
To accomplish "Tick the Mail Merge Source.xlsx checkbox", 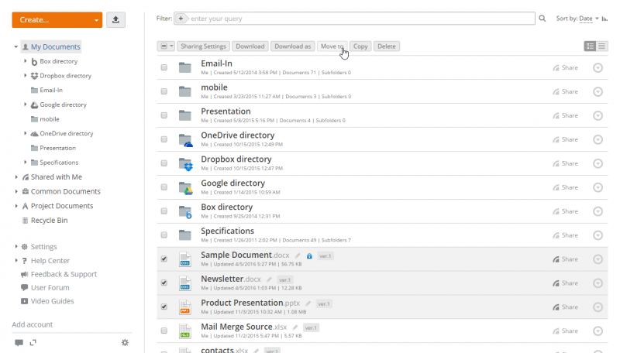I will tap(164, 331).
